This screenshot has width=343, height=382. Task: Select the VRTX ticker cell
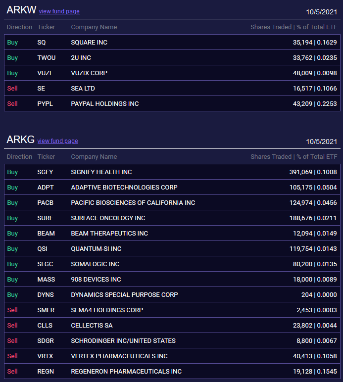(x=45, y=356)
